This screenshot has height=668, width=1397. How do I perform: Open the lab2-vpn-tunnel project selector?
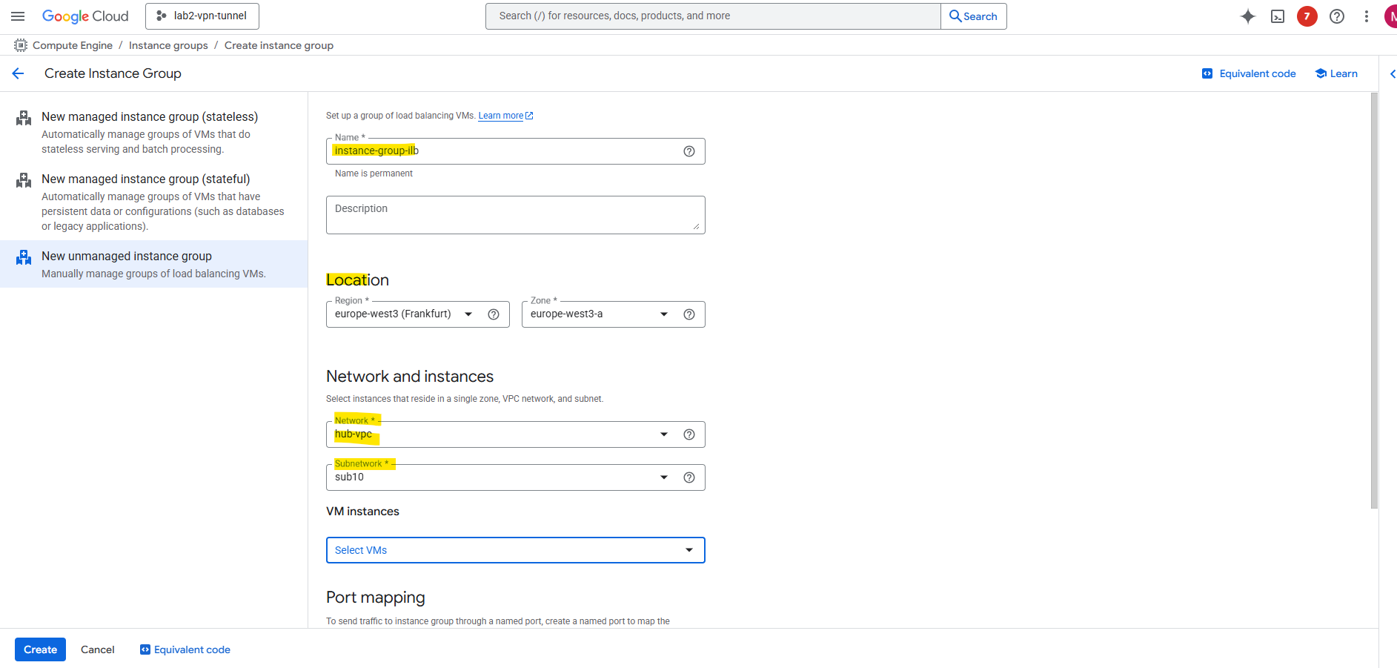pos(202,16)
